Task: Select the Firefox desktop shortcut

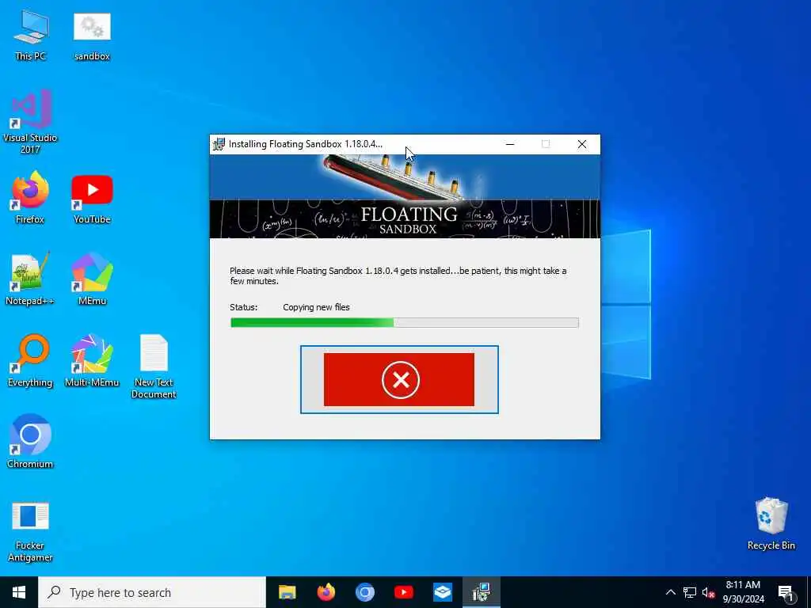Action: tap(30, 197)
